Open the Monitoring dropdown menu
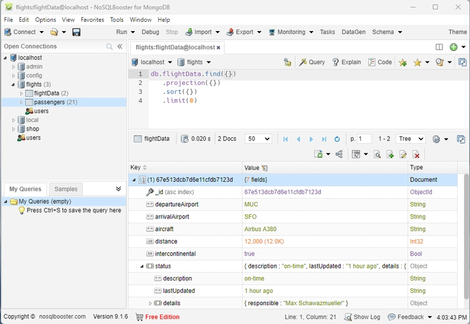Screen dimensions: 470x324 [311, 32]
